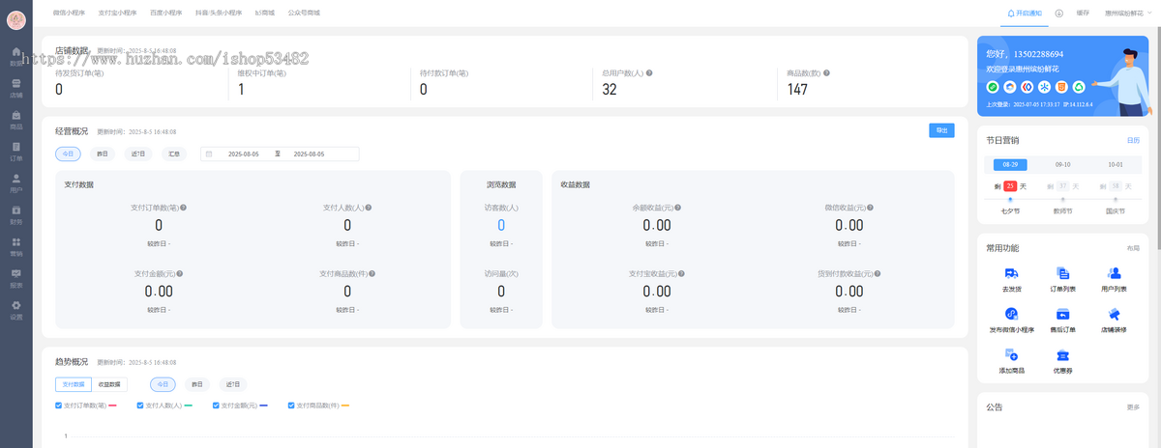Open the 用户 section in sidebar
This screenshot has width=1161, height=448.
click(16, 182)
